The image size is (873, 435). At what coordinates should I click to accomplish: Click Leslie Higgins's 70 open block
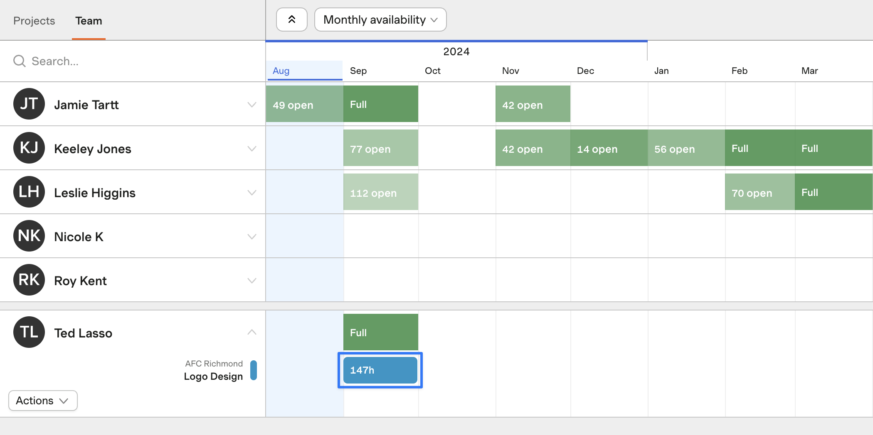pyautogui.click(x=760, y=192)
